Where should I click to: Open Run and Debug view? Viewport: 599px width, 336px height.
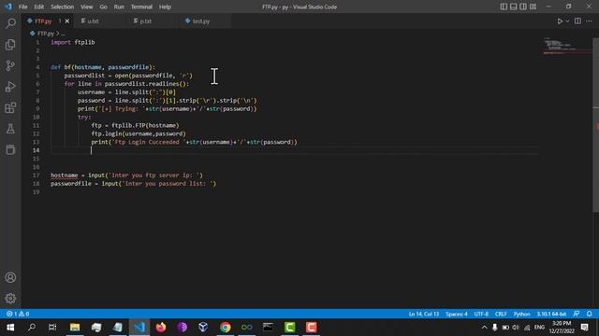[x=10, y=87]
